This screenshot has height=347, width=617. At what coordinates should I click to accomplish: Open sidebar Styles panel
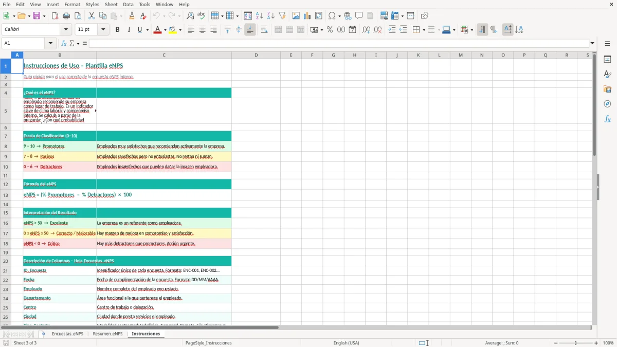pos(607,74)
